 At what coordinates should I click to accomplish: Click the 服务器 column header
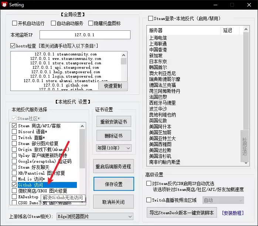point(184,30)
